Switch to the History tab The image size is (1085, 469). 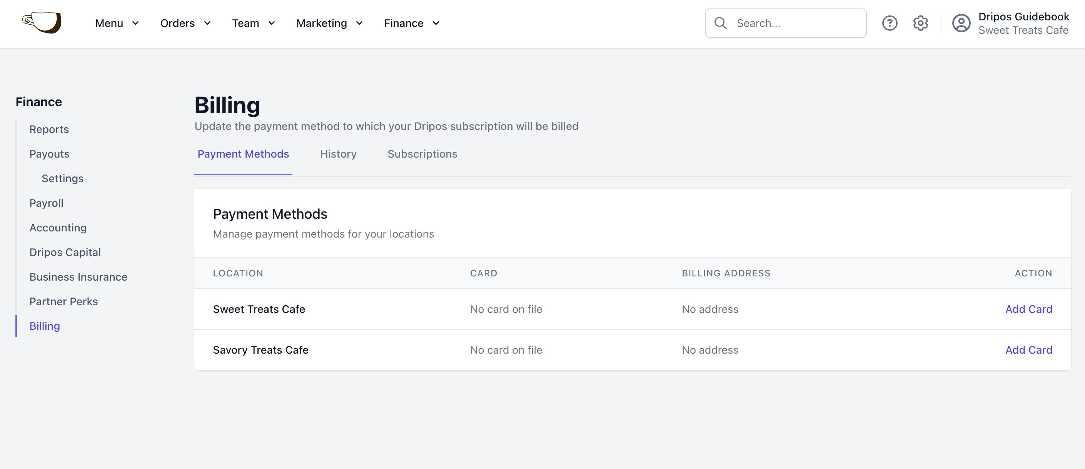click(x=338, y=154)
